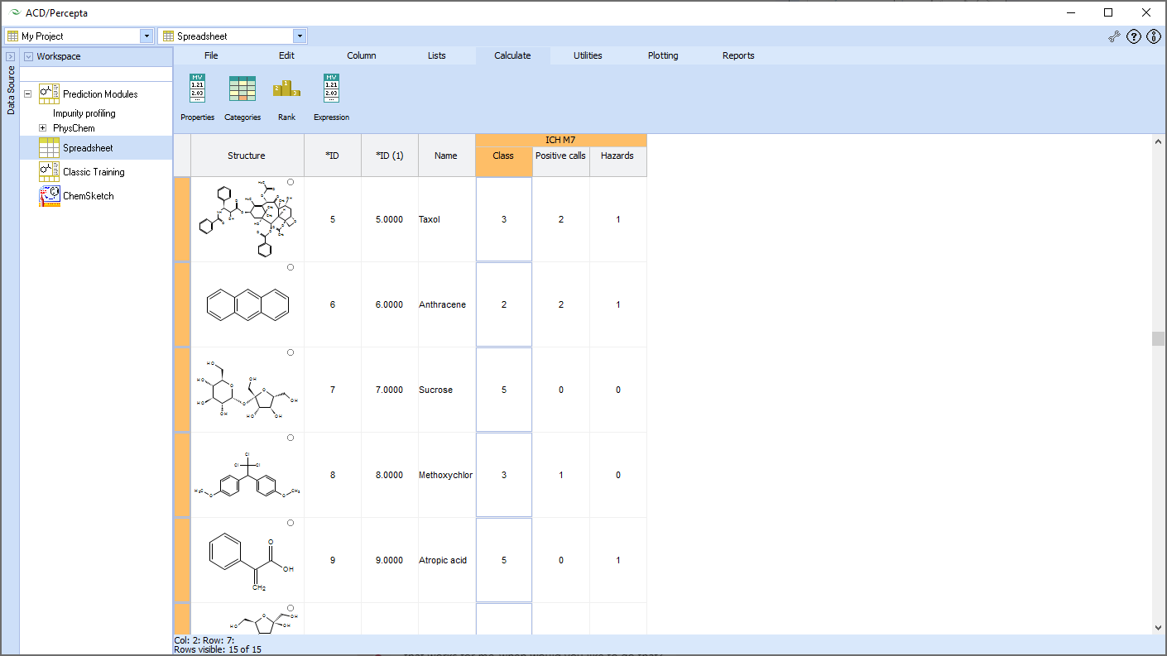The width and height of the screenshot is (1167, 656).
Task: Collapse the Prediction Modules tree node
Action: point(27,94)
